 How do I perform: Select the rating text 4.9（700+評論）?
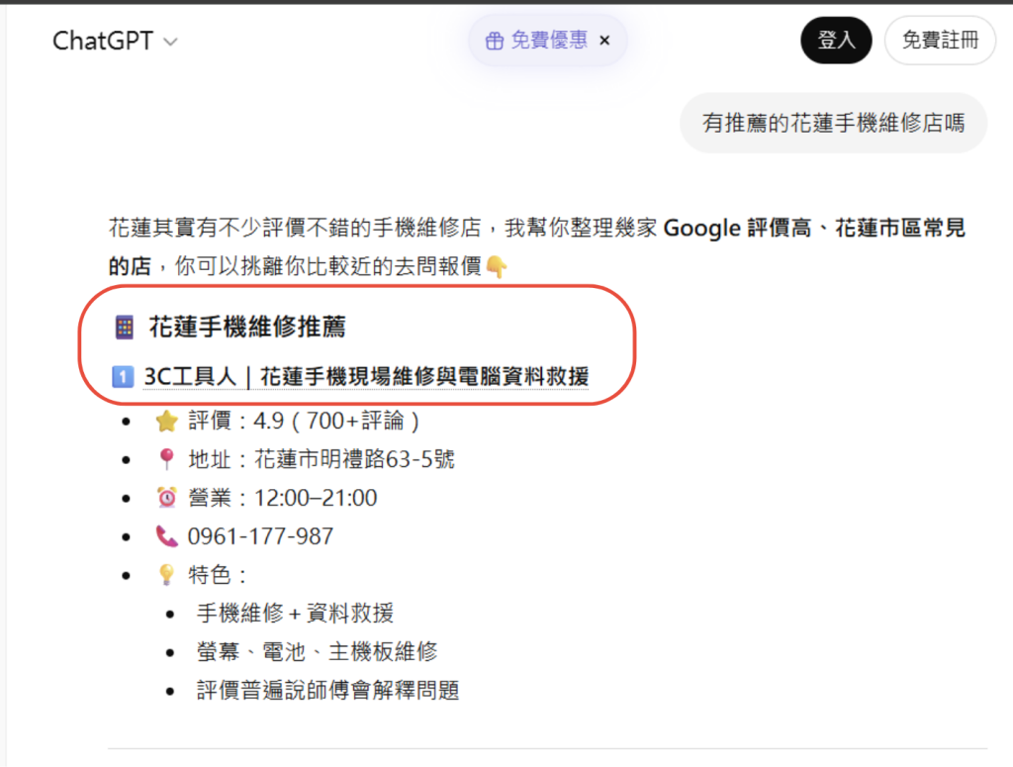(338, 421)
